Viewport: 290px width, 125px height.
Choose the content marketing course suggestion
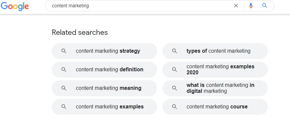click(x=215, y=107)
